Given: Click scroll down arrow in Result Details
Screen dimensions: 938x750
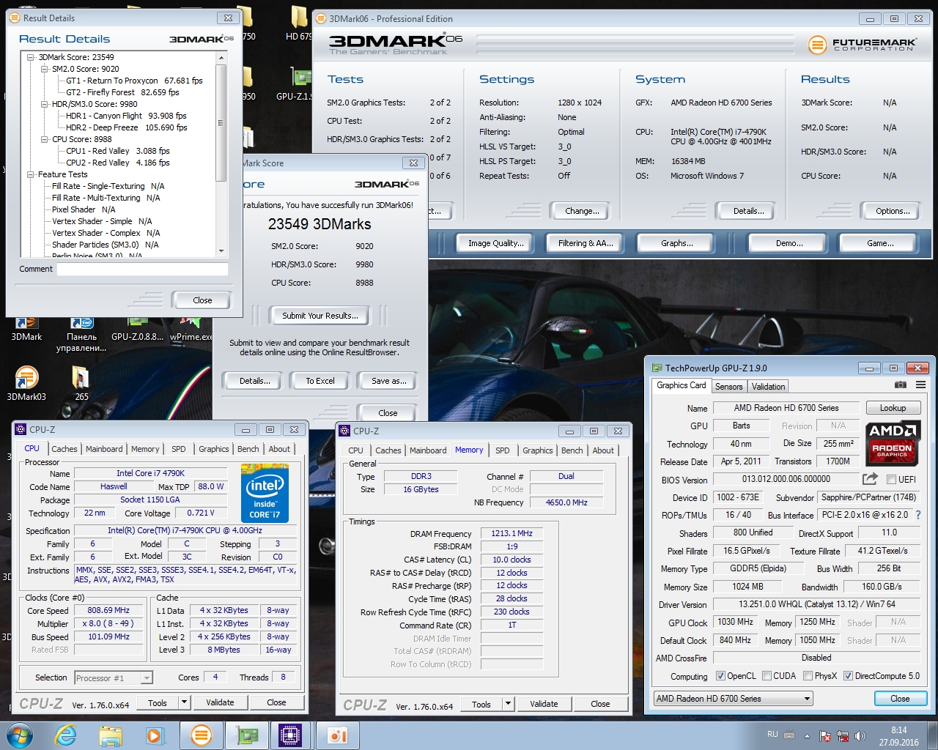Looking at the screenshot, I should [x=221, y=250].
